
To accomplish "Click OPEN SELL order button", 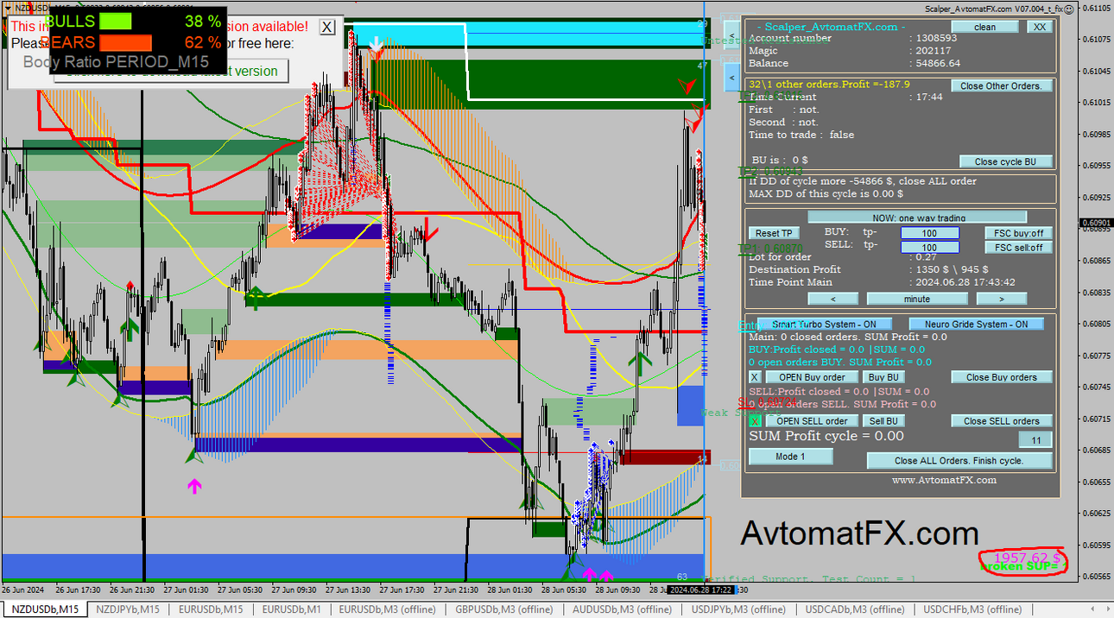I will click(812, 421).
